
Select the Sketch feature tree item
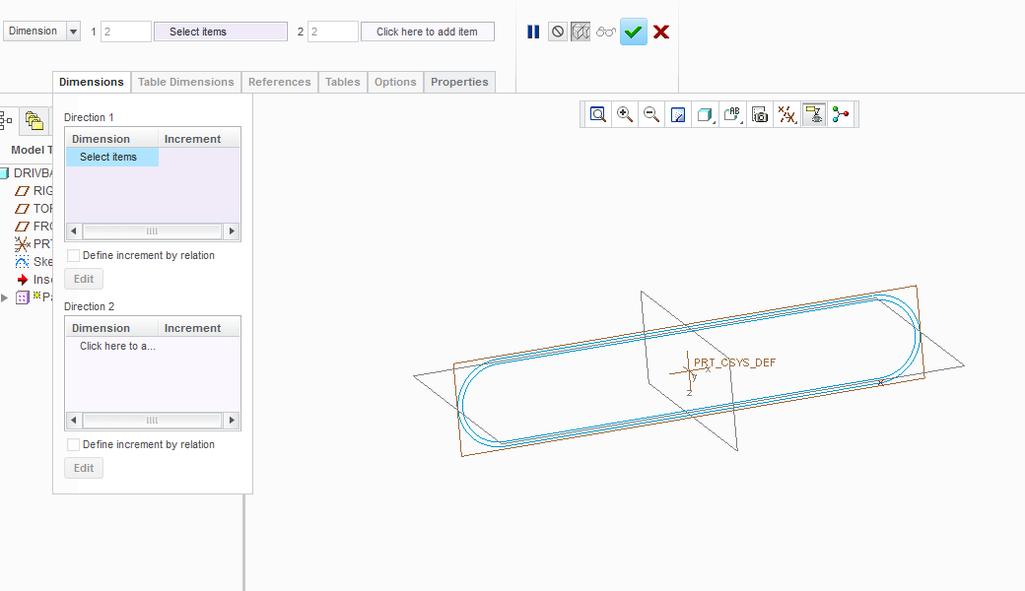34,262
